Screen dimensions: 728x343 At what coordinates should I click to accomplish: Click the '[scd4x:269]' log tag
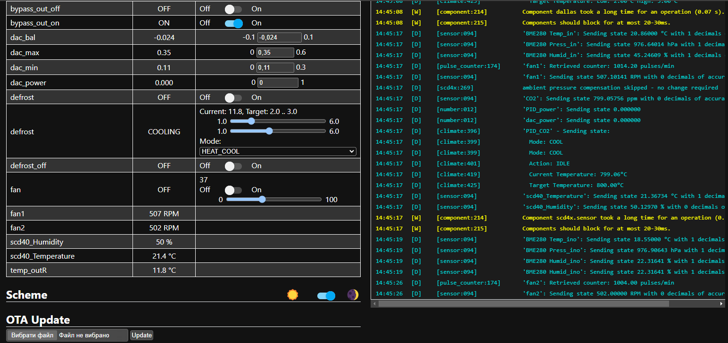tap(455, 88)
